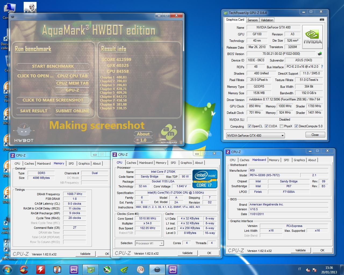Click the AquaMark3 logo in benchmark window
The height and width of the screenshot is (275, 344).
tap(169, 133)
